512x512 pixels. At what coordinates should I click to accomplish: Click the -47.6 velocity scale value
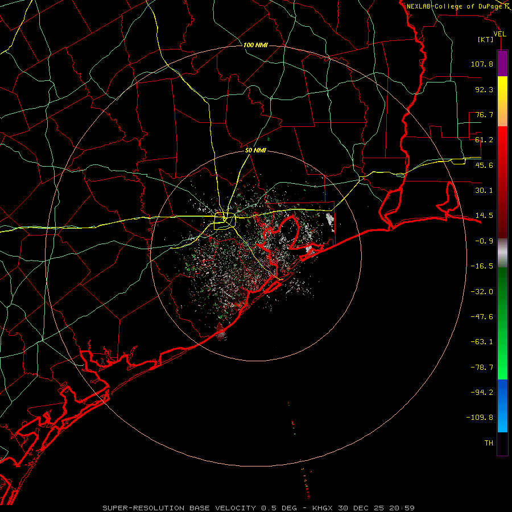click(x=482, y=317)
